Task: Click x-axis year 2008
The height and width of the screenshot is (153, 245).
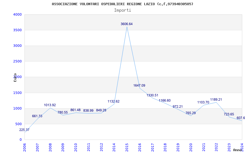Action: coord(50,147)
